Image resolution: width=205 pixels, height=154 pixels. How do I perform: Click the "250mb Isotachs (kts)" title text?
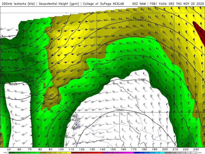pos(18,4)
